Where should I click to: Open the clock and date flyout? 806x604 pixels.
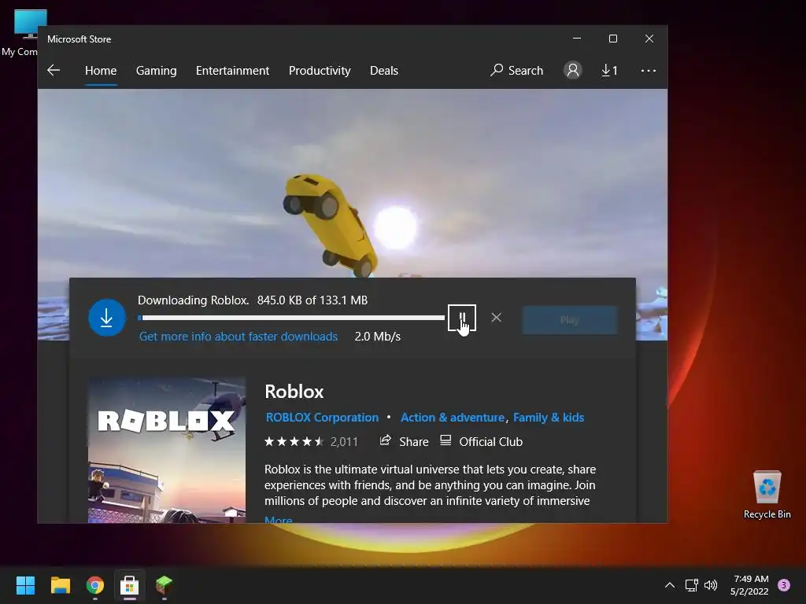(x=749, y=585)
